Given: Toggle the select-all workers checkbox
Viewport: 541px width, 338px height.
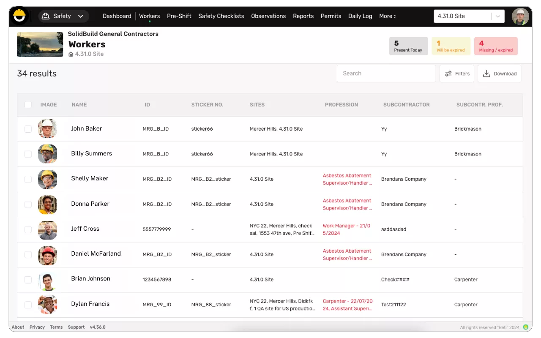Looking at the screenshot, I should [28, 105].
